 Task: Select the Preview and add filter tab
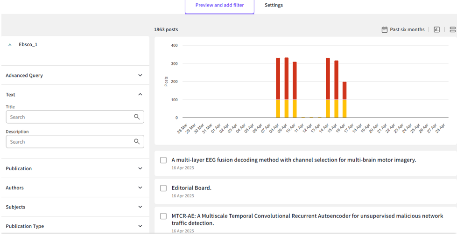[x=219, y=5]
